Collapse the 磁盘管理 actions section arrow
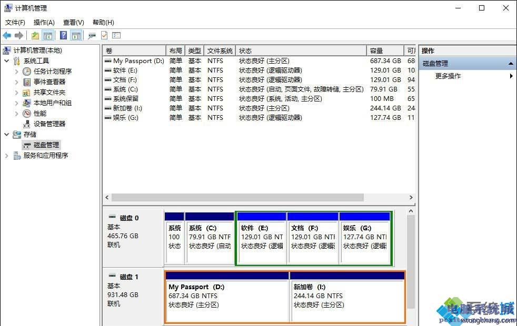This screenshot has width=517, height=326. (x=511, y=64)
